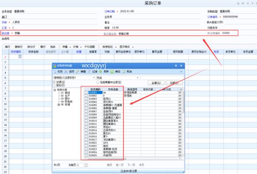Check the box for item 010001
Image resolution: width=257 pixels, height=174 pixels.
[86, 93]
